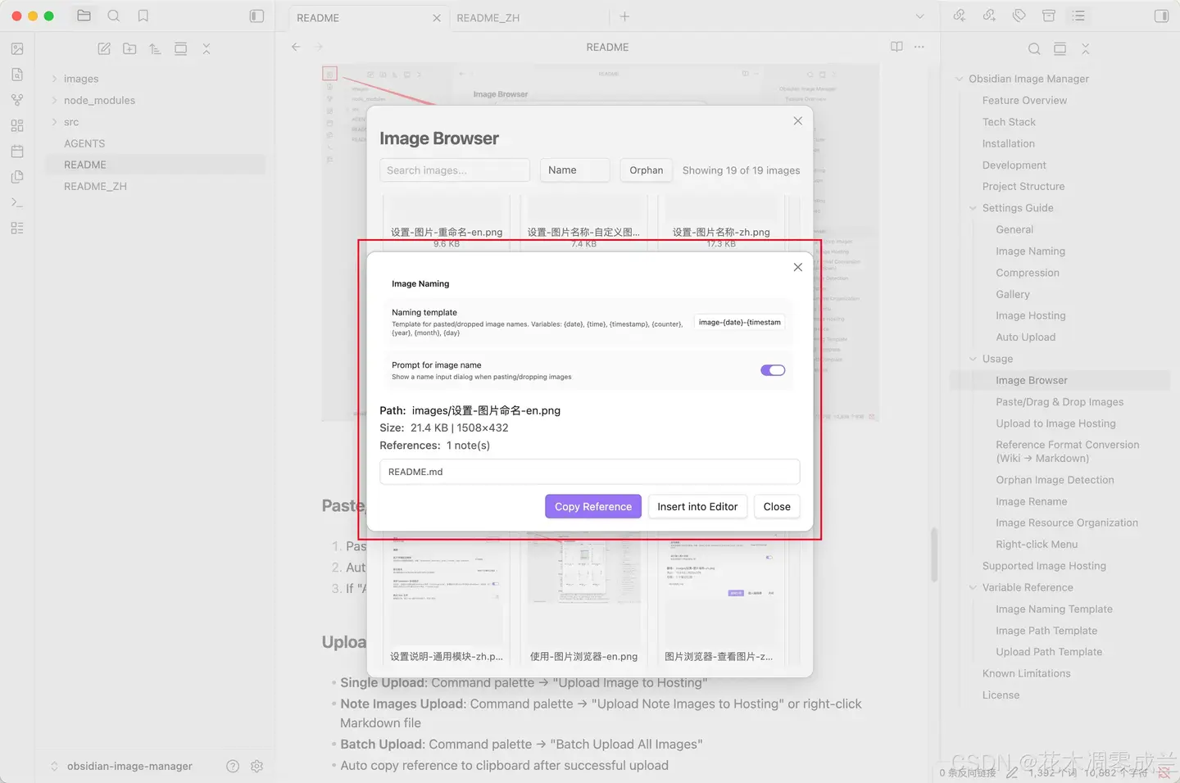Collapse all headings in outline panel
Viewport: 1180px width, 783px height.
coord(1086,49)
